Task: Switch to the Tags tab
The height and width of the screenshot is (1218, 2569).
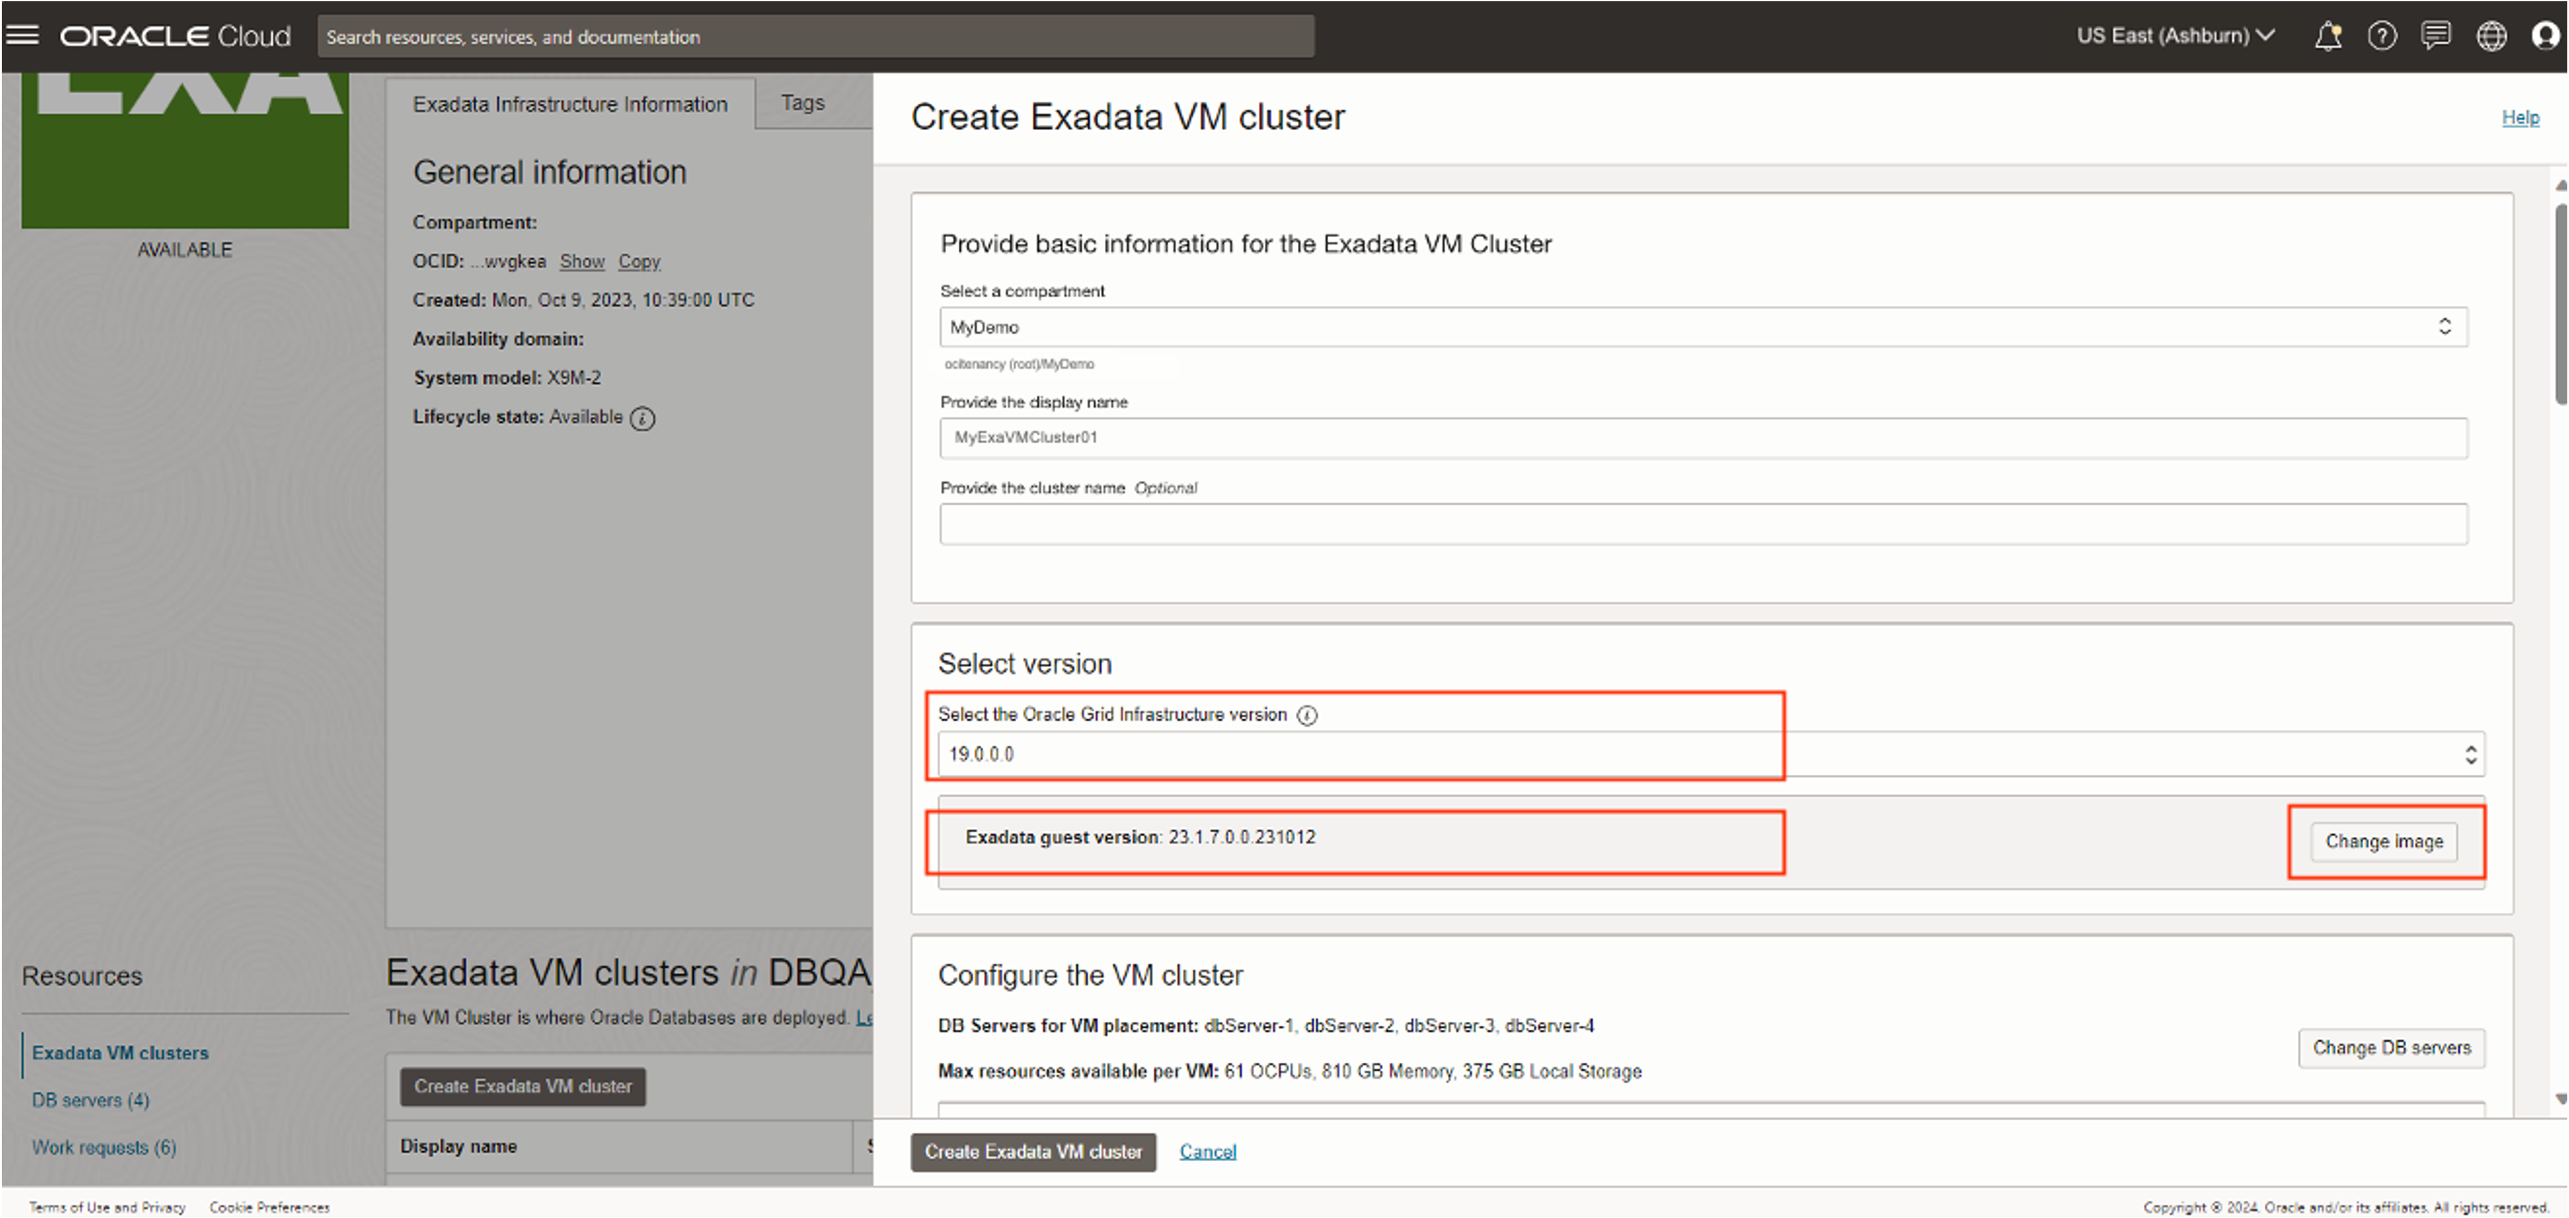Action: point(803,103)
